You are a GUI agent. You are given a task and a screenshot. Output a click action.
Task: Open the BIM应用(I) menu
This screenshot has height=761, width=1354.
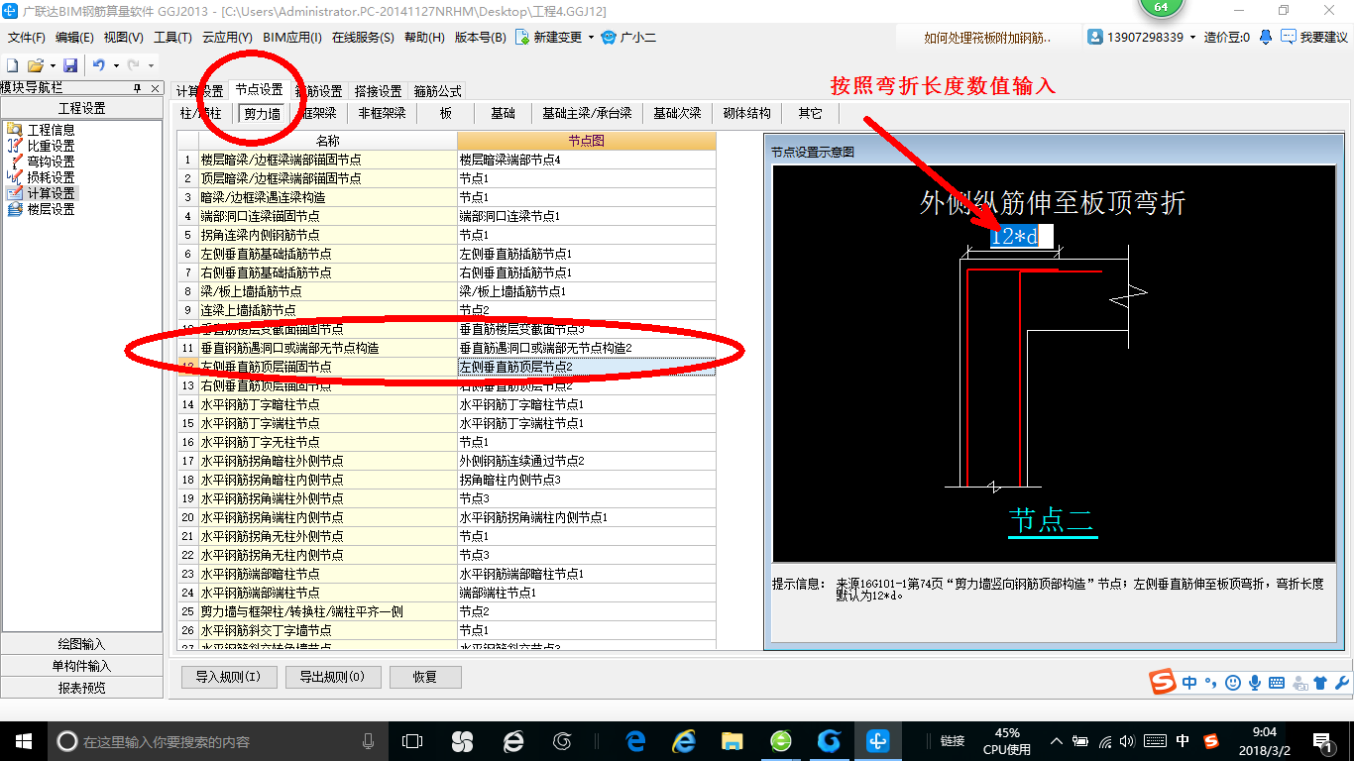pos(292,38)
